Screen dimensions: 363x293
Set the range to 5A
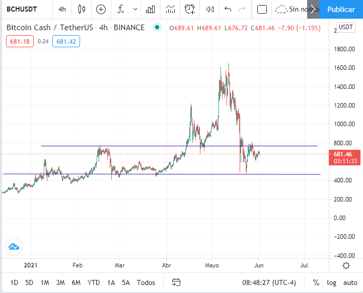click(126, 282)
